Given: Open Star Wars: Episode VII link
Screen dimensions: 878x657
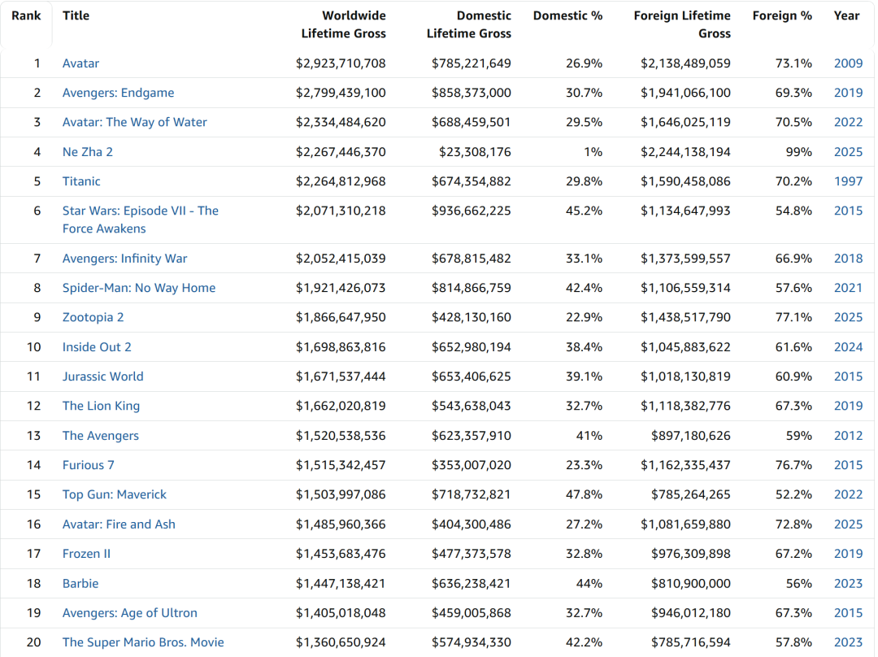Looking at the screenshot, I should (x=140, y=211).
